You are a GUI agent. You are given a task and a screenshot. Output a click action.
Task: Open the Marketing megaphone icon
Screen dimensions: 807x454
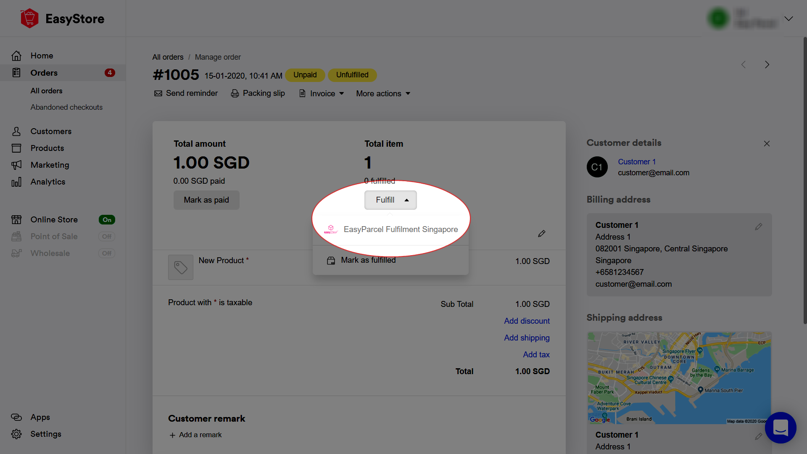click(x=16, y=165)
